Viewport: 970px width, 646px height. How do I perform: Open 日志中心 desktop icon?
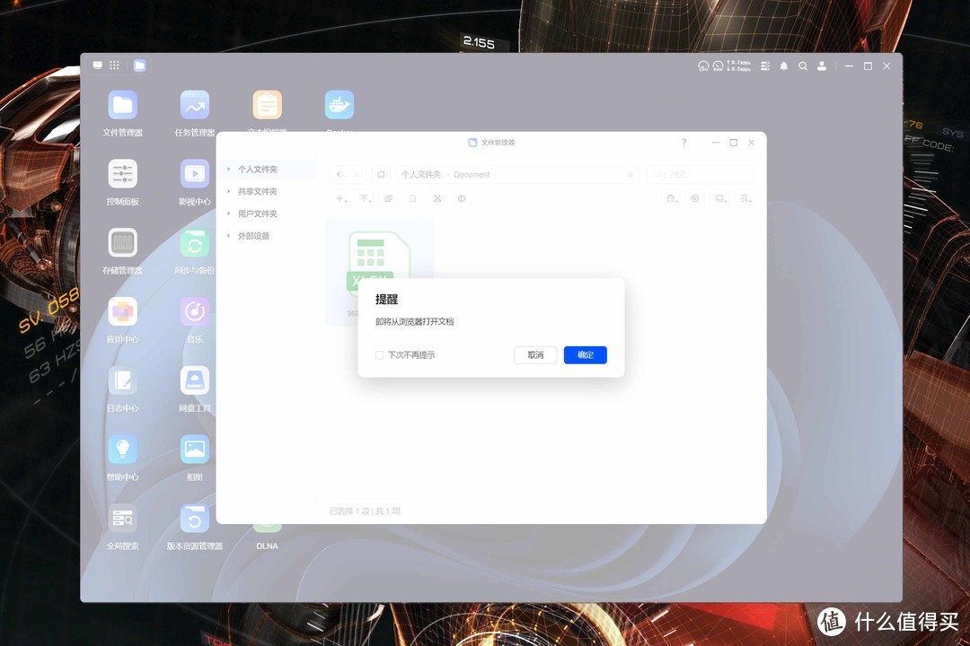122,380
